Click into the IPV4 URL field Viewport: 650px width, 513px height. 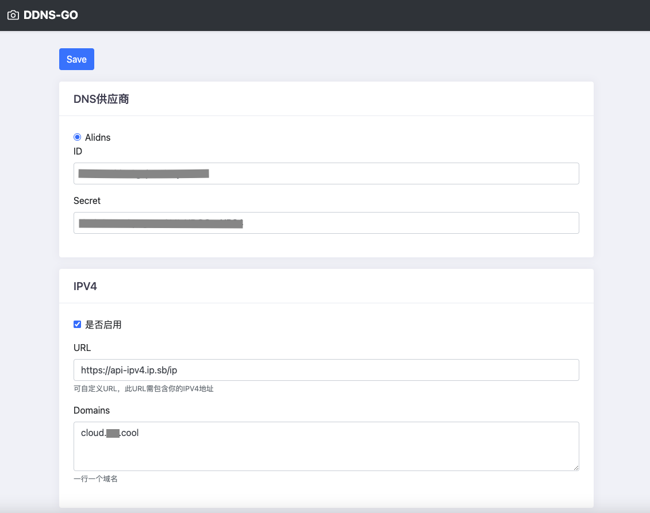click(326, 370)
